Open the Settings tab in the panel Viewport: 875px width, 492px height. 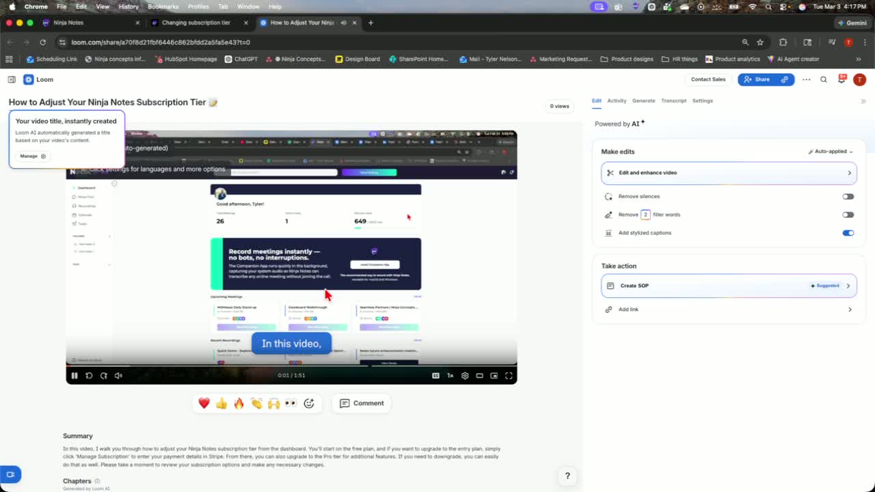(x=703, y=100)
